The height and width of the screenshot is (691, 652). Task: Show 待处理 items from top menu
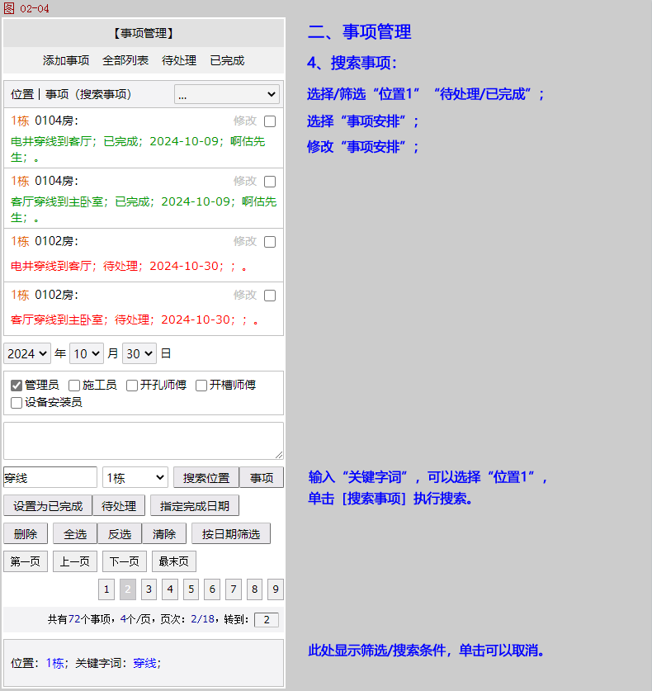179,60
